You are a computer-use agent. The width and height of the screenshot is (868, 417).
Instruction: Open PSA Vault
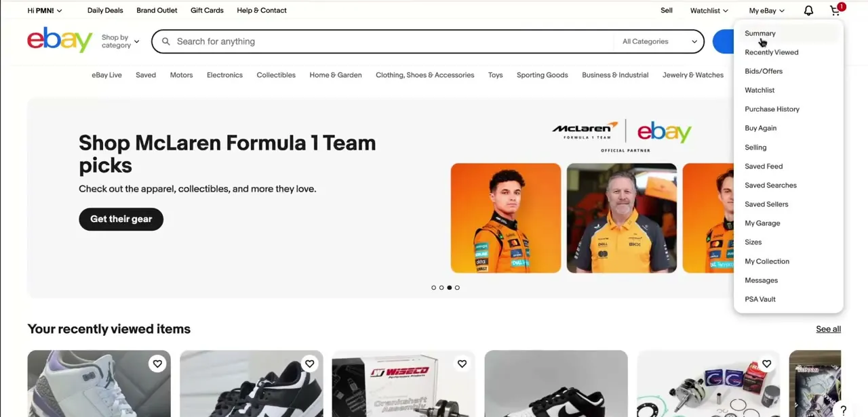click(x=759, y=299)
